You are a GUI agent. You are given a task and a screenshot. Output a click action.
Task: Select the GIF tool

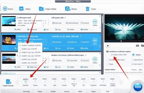(x=84, y=82)
